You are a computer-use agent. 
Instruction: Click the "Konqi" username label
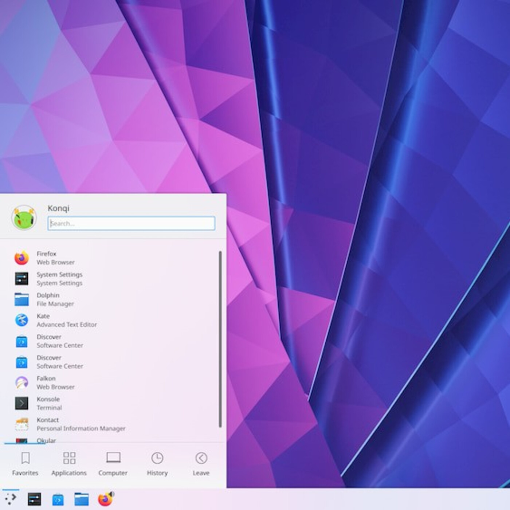pos(58,208)
